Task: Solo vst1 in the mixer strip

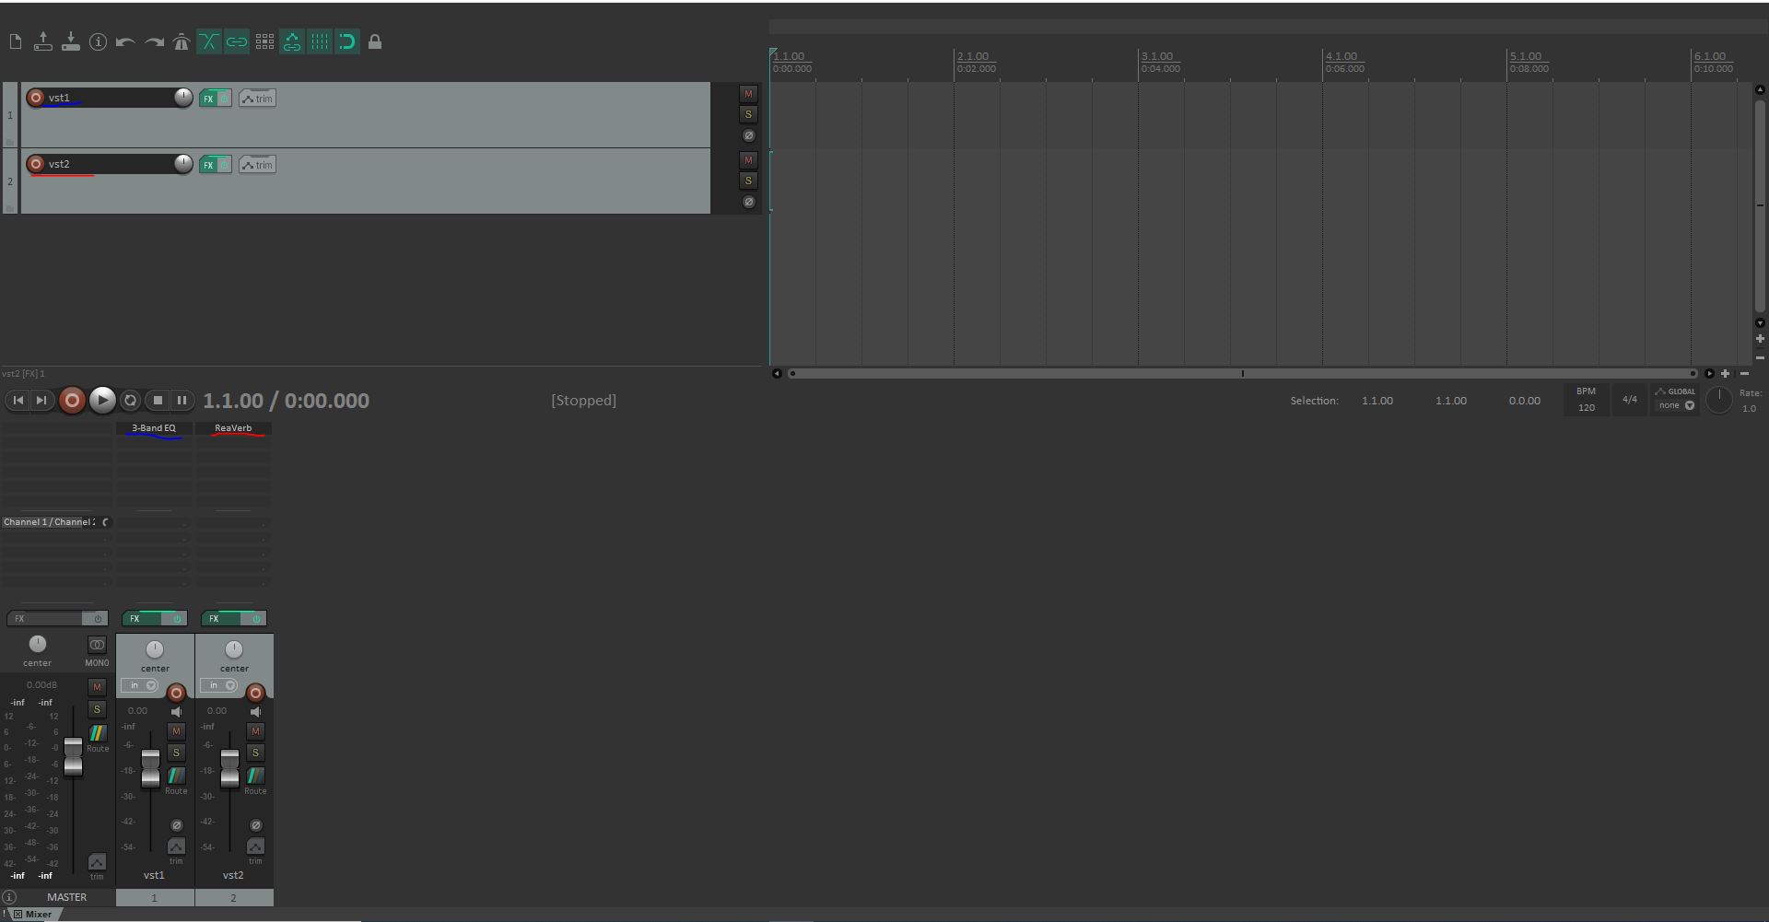Action: pos(176,753)
